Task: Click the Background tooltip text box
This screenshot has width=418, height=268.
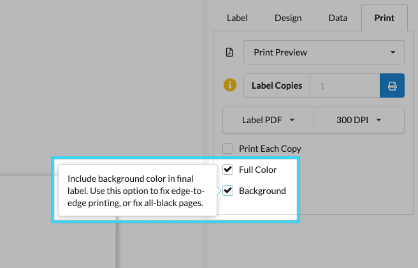Action: pos(138,191)
